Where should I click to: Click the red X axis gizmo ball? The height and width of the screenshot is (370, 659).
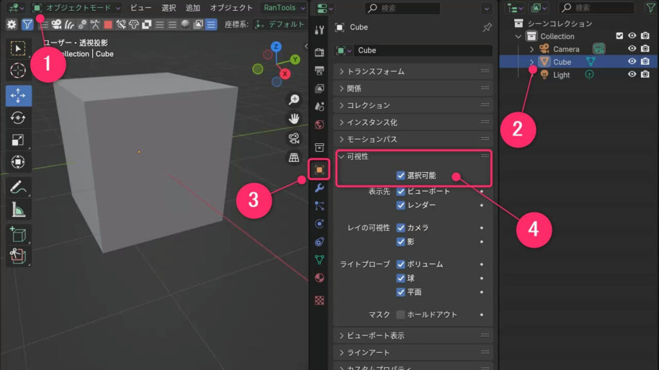click(285, 74)
